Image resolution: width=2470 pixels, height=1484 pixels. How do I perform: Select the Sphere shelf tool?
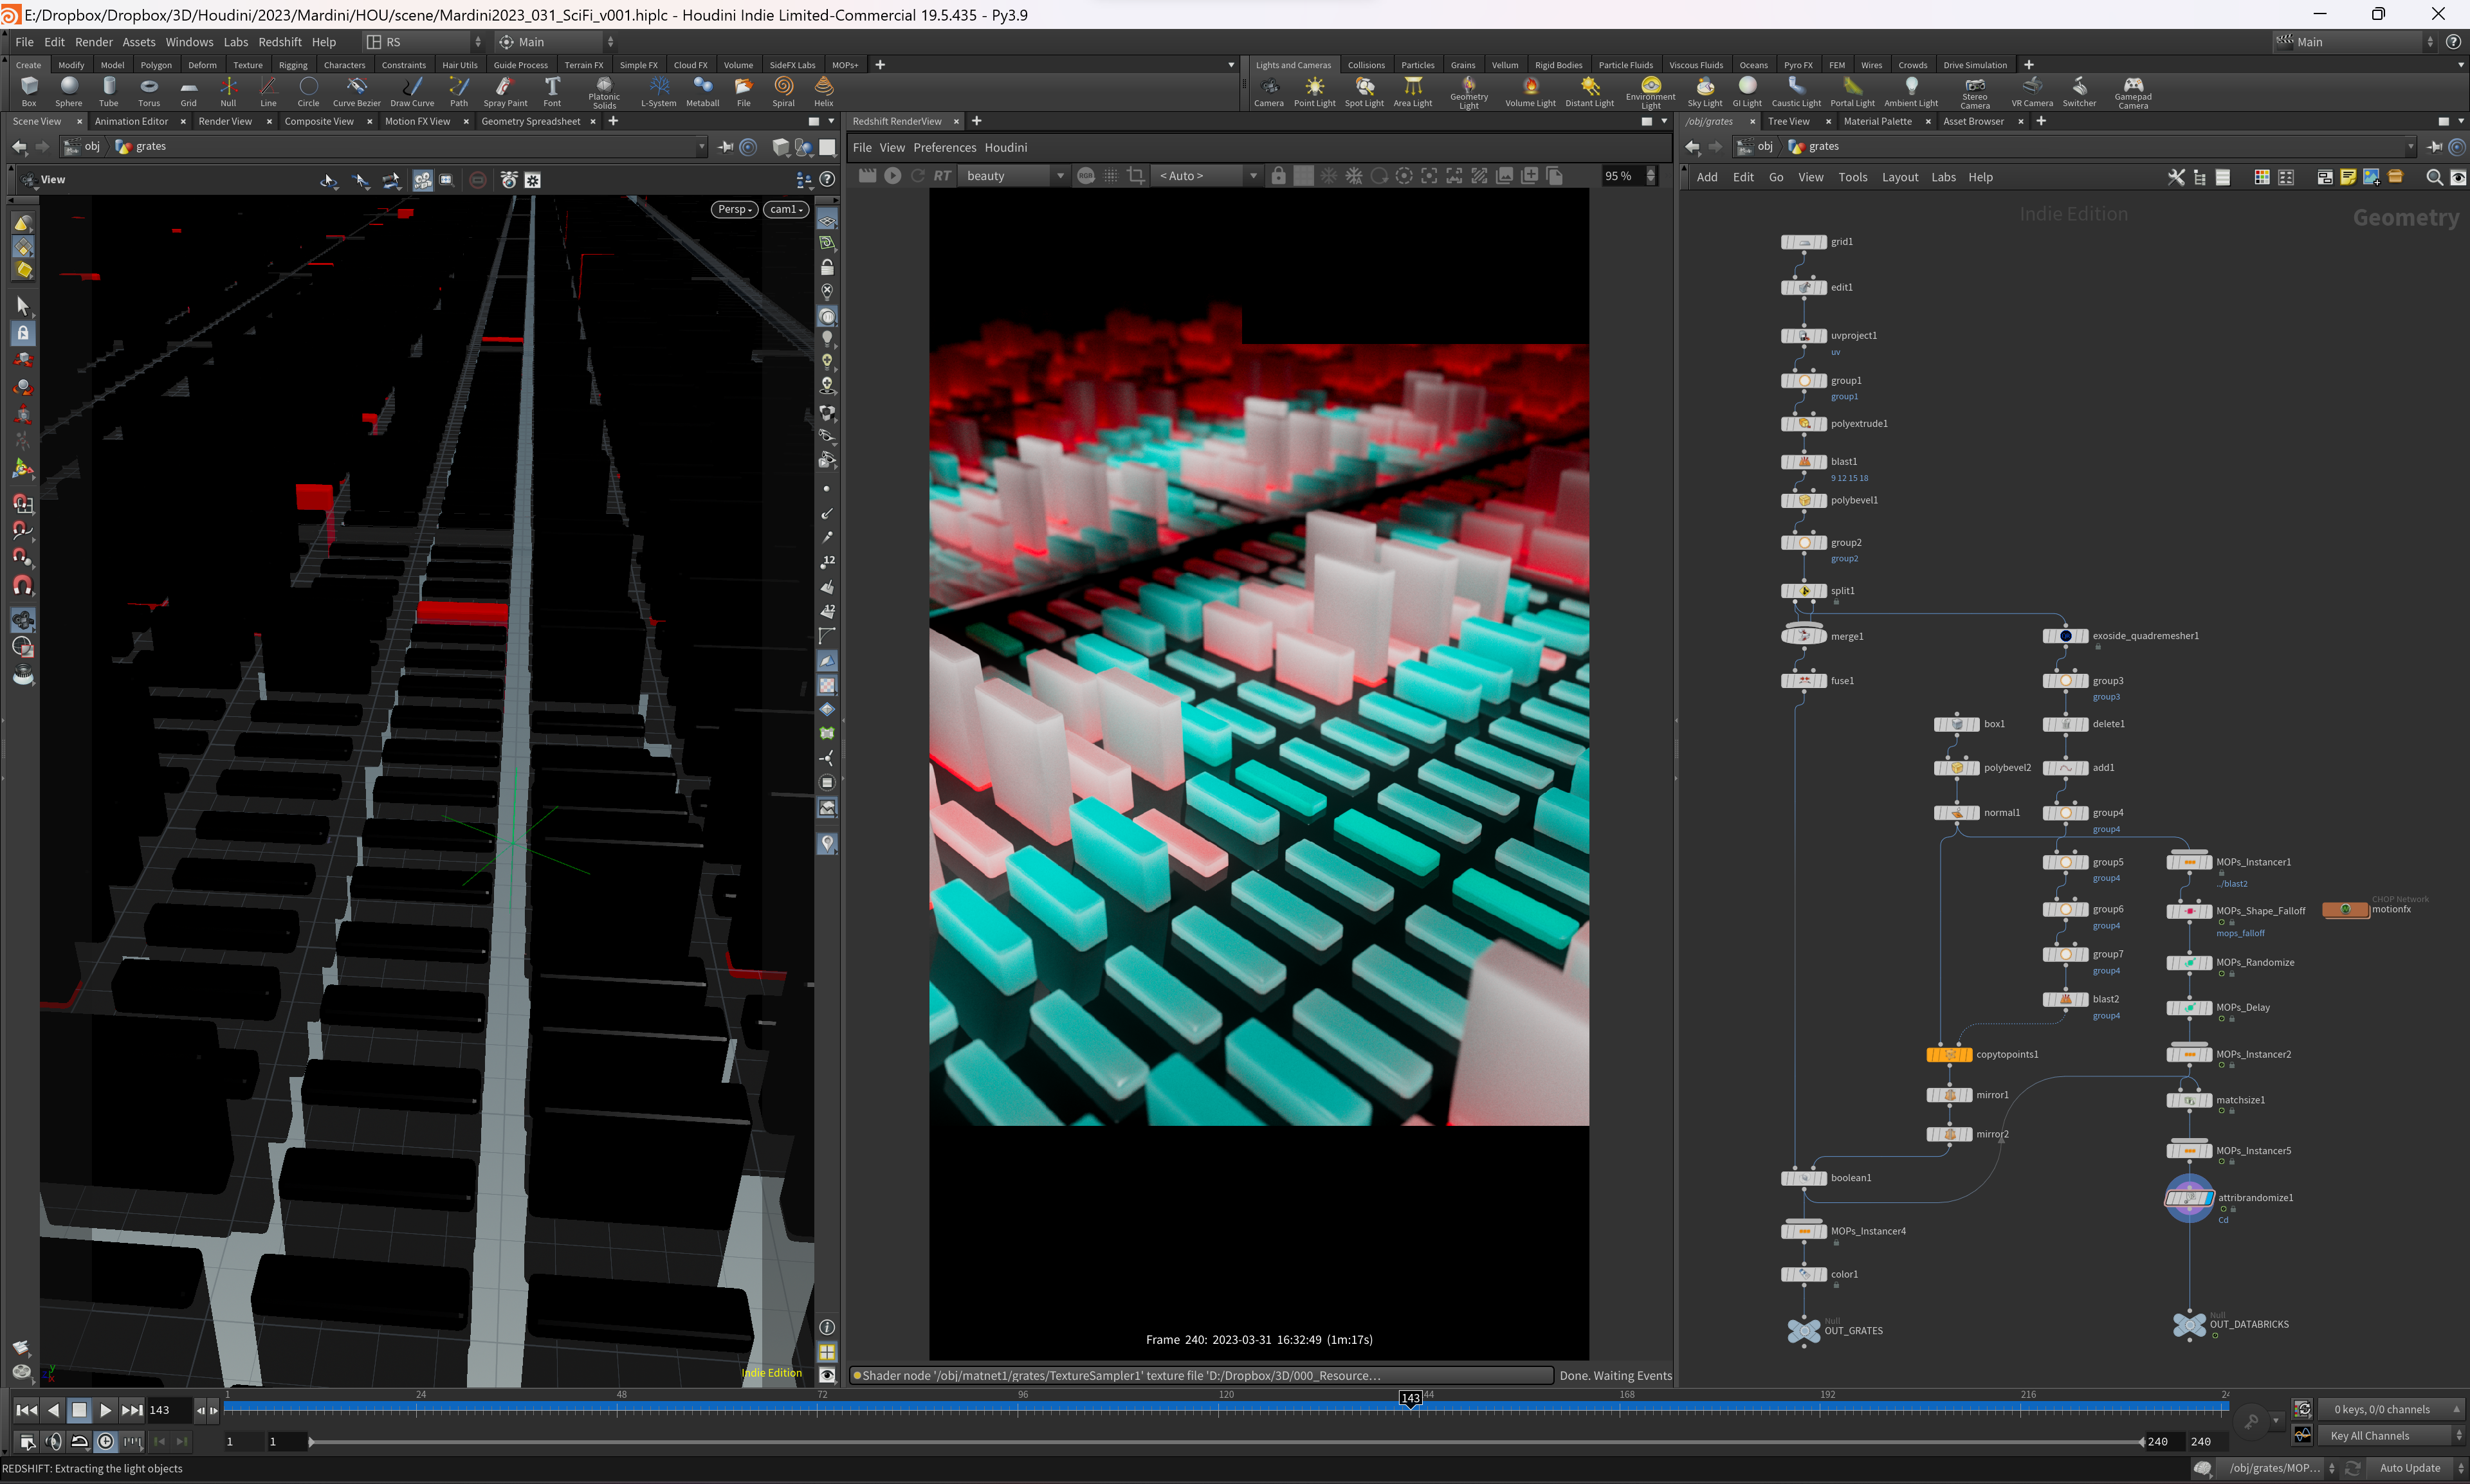[69, 91]
